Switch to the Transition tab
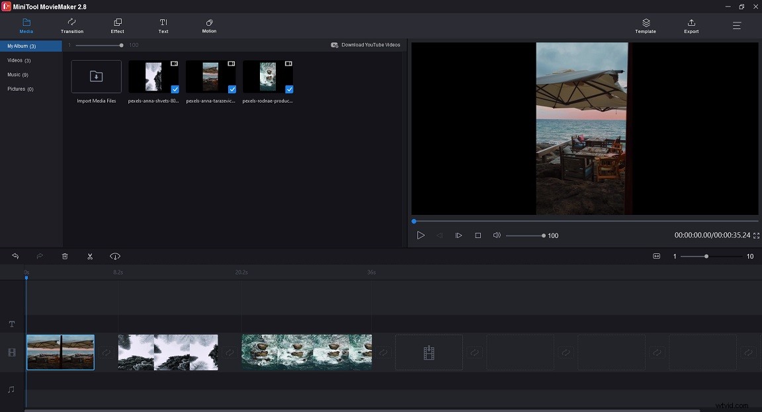The image size is (762, 412). tap(71, 26)
